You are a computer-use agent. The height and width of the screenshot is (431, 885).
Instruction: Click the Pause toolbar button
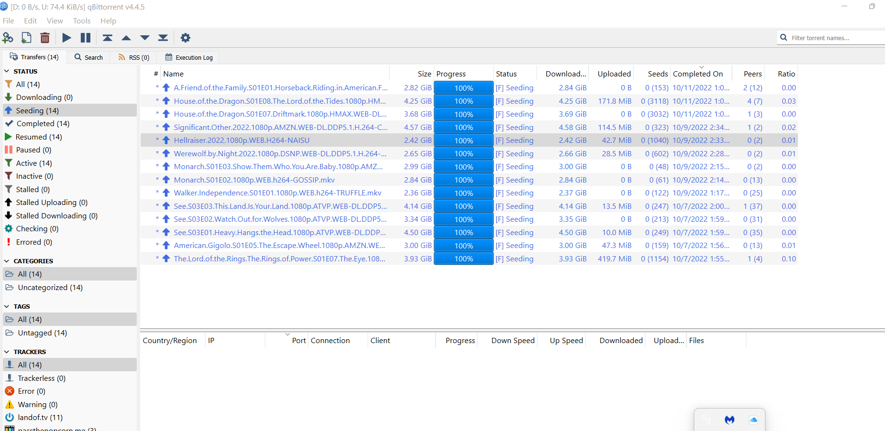86,38
